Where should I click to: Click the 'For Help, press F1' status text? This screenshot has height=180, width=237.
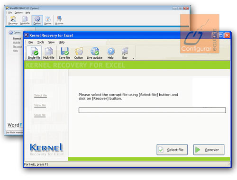click(x=36, y=164)
